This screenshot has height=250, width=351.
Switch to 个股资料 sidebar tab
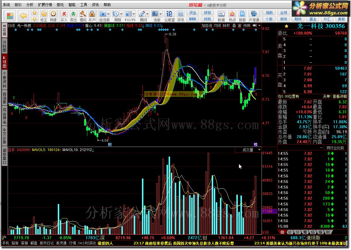tap(4, 80)
